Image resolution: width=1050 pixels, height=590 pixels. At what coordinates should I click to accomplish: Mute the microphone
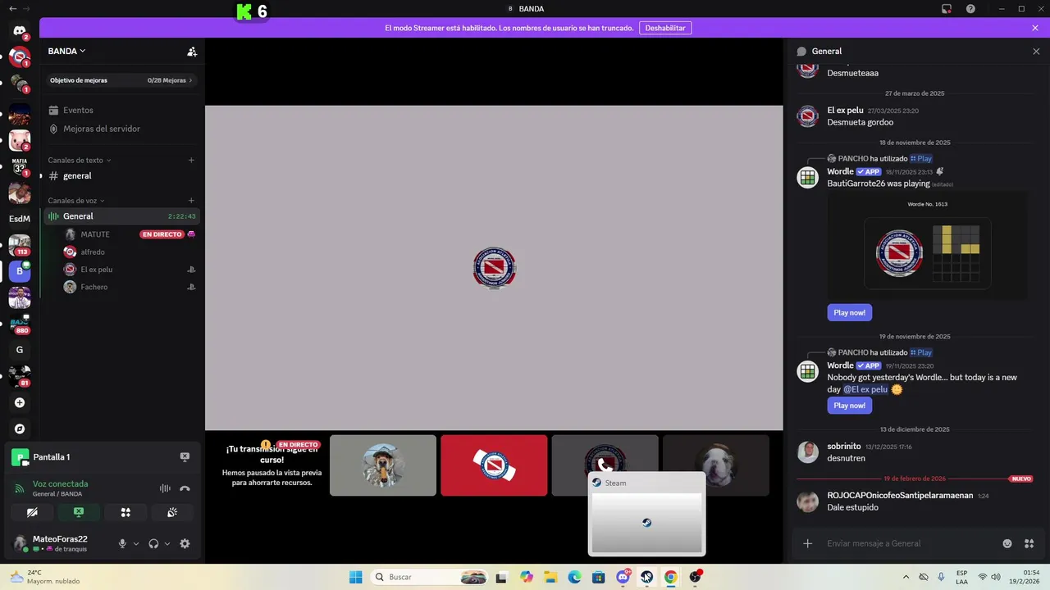click(x=122, y=543)
